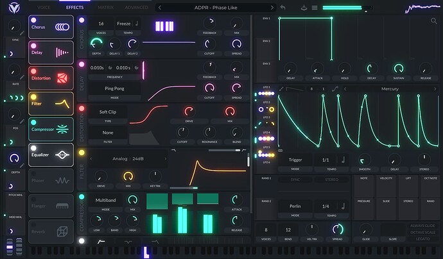Click the EQ notch band icon
This screenshot has height=259, width=443.
(128, 242)
